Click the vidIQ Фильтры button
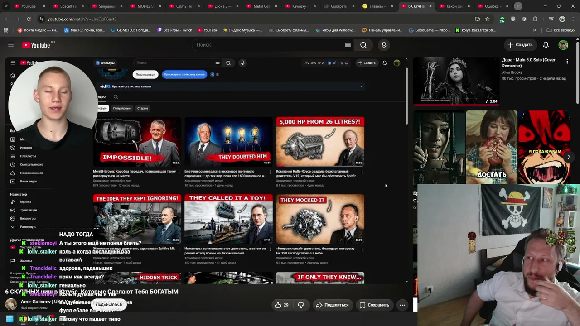Image resolution: width=580 pixels, height=326 pixels. (x=105, y=63)
